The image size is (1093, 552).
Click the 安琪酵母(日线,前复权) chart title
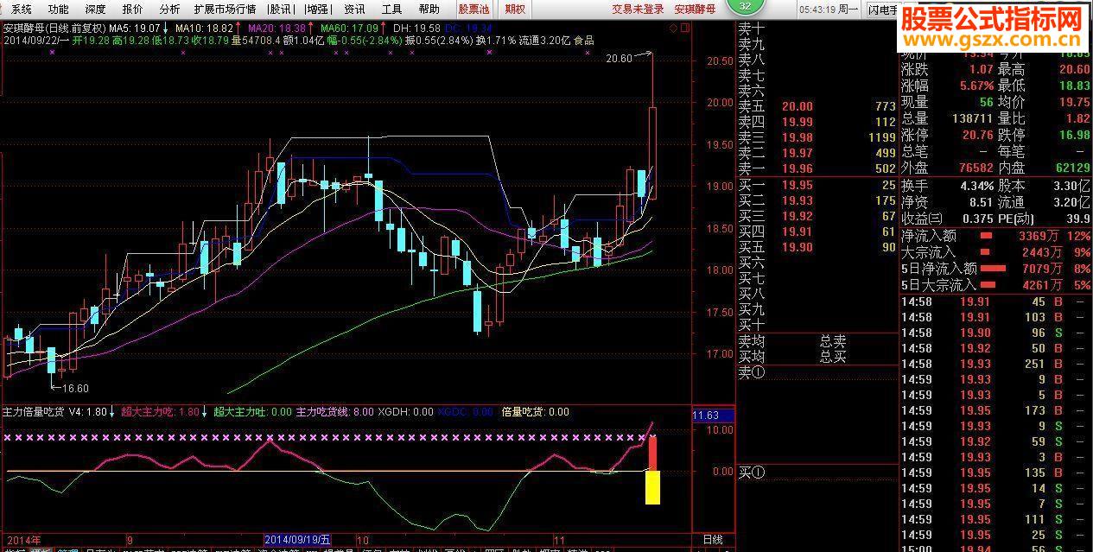54,28
